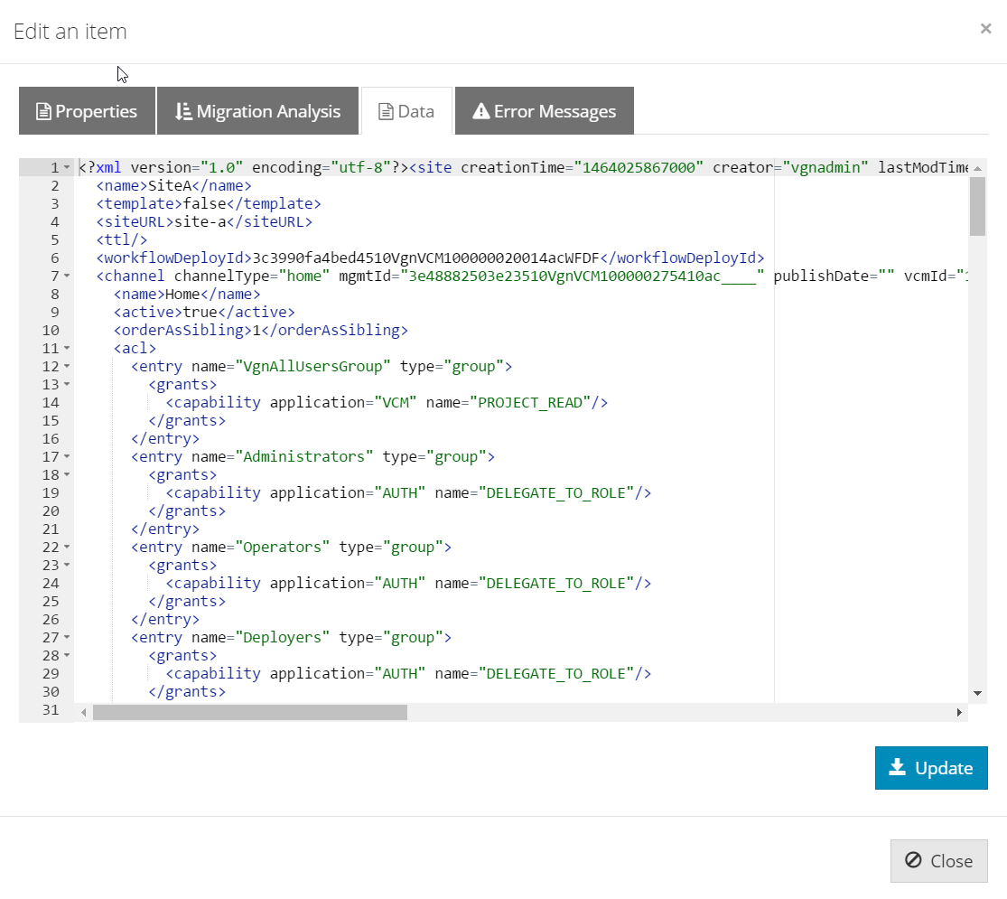
Task: Collapse the channel element at line 7
Action: click(x=67, y=276)
